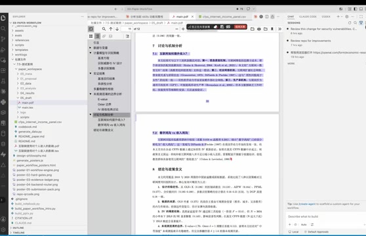The image size is (366, 236).
Task: Show document outline view in PDF sidebar
Action: coord(97,36)
